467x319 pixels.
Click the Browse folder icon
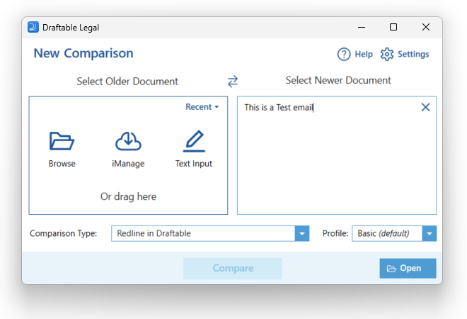coord(62,141)
